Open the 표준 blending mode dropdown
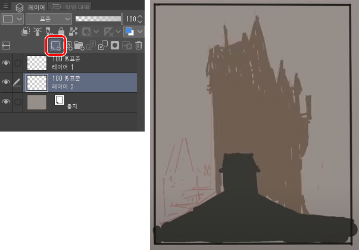 coord(48,18)
